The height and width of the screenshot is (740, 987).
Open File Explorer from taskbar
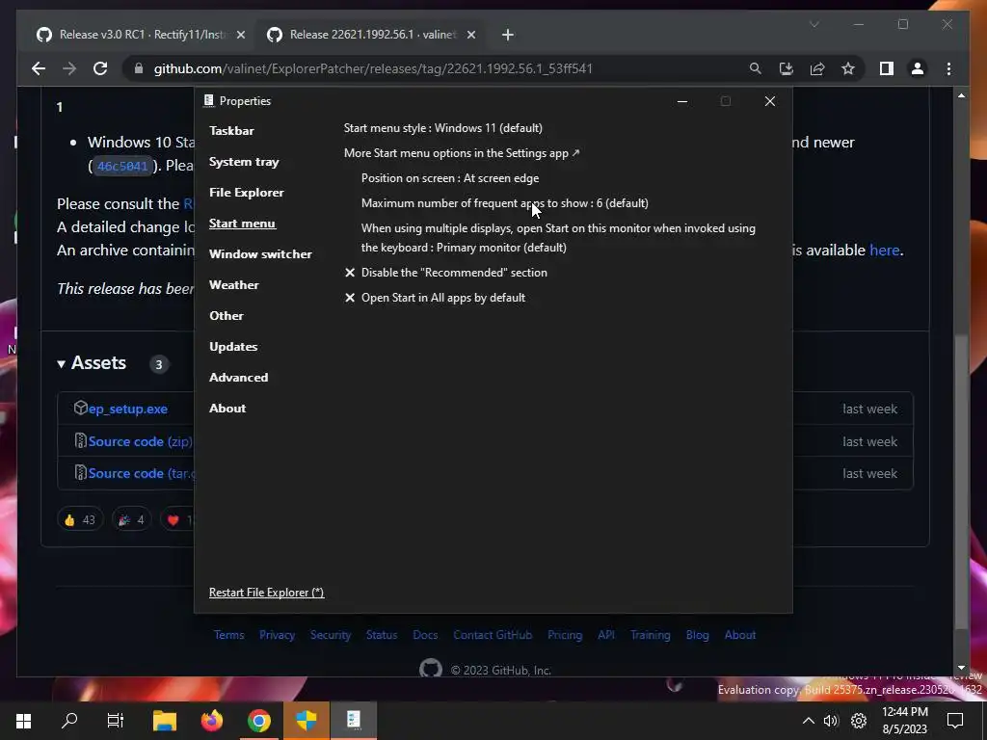coord(164,721)
